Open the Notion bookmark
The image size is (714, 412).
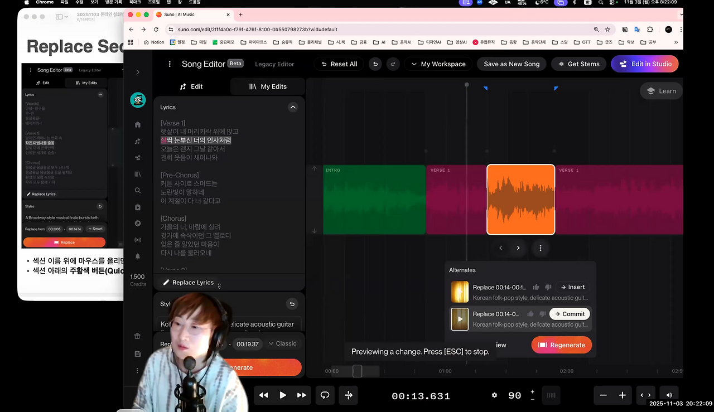coord(154,42)
